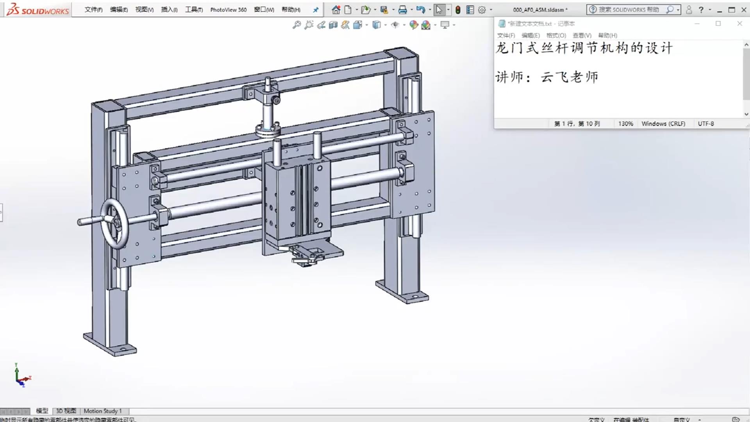
Task: Switch to the Motion Study 1 tab
Action: coord(103,411)
